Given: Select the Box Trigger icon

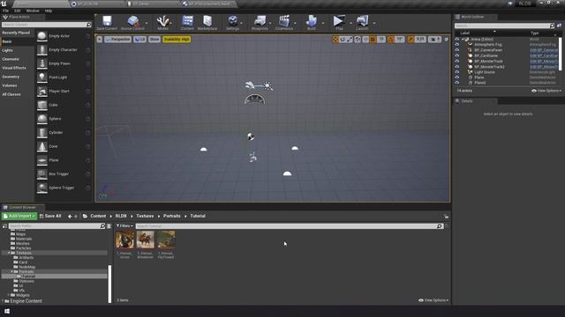Looking at the screenshot, I should point(42,174).
